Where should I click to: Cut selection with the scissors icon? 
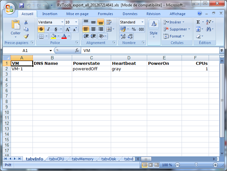pyautogui.click(x=26, y=22)
